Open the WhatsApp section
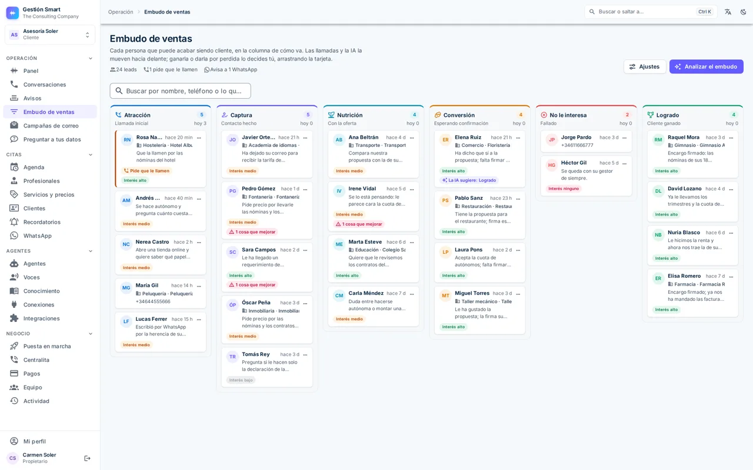Image resolution: width=753 pixels, height=470 pixels. click(50, 236)
